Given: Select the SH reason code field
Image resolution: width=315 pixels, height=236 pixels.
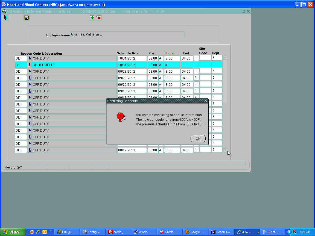Looking at the screenshot, I should (x=21, y=65).
